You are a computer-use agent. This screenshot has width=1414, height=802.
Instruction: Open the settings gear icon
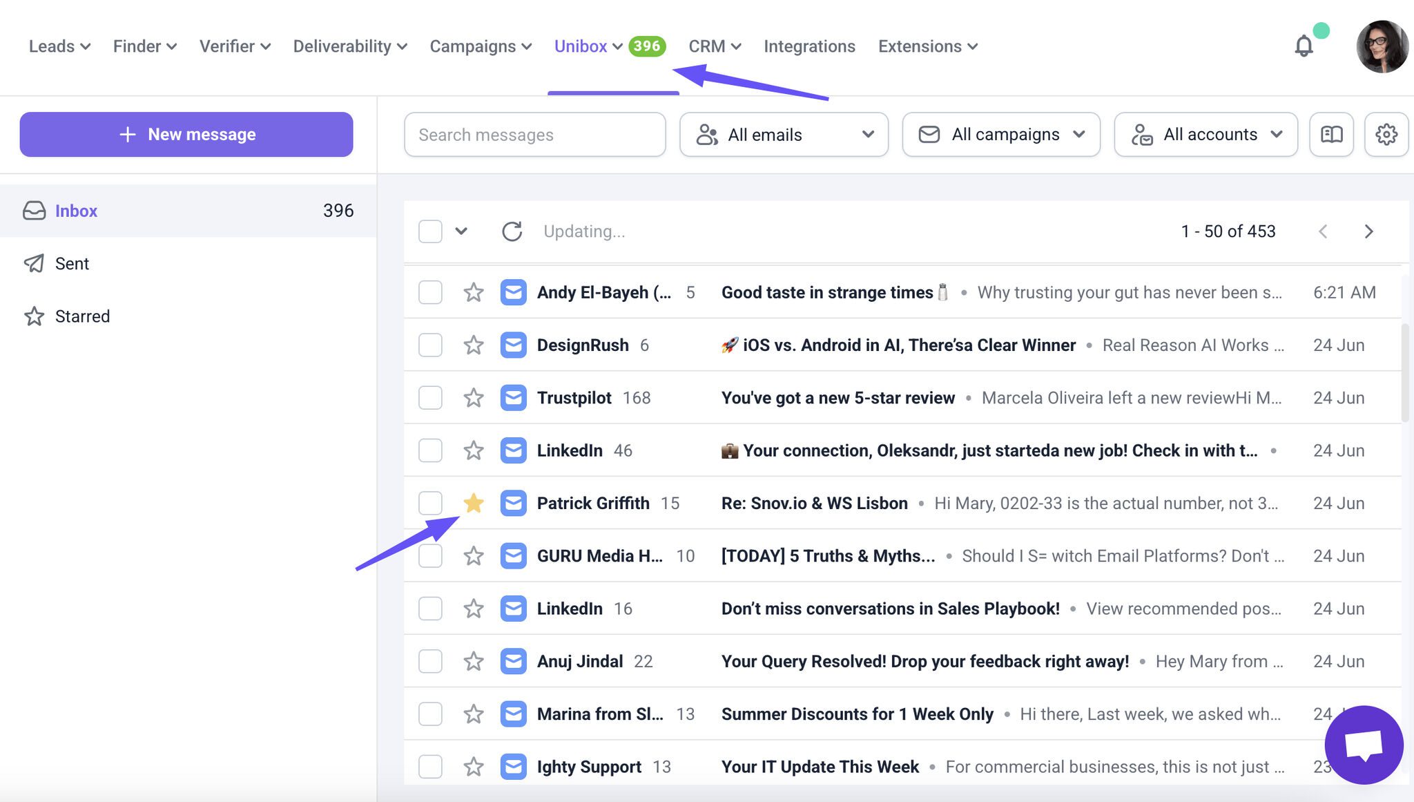point(1386,134)
